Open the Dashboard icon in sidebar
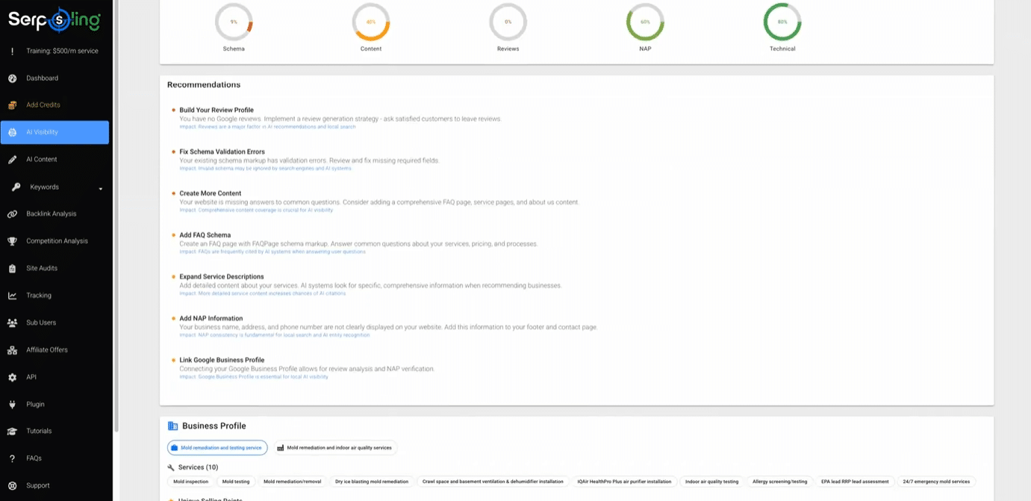 coord(12,78)
